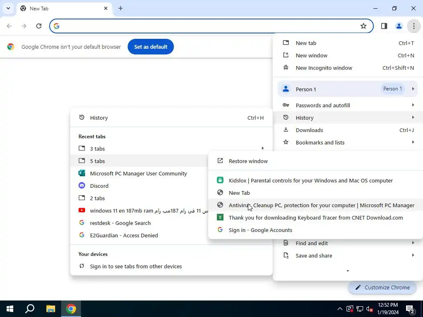
Task: Open the tab search dropdown arrow
Action: (x=8, y=8)
